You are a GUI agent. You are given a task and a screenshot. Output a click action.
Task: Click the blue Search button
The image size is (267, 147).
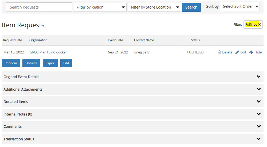(x=191, y=7)
